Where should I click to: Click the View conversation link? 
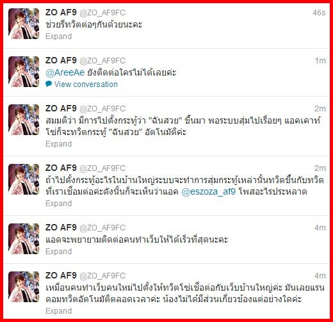click(x=86, y=85)
